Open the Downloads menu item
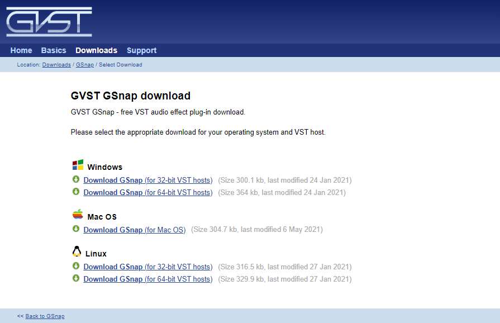The height and width of the screenshot is (323, 500). point(96,50)
